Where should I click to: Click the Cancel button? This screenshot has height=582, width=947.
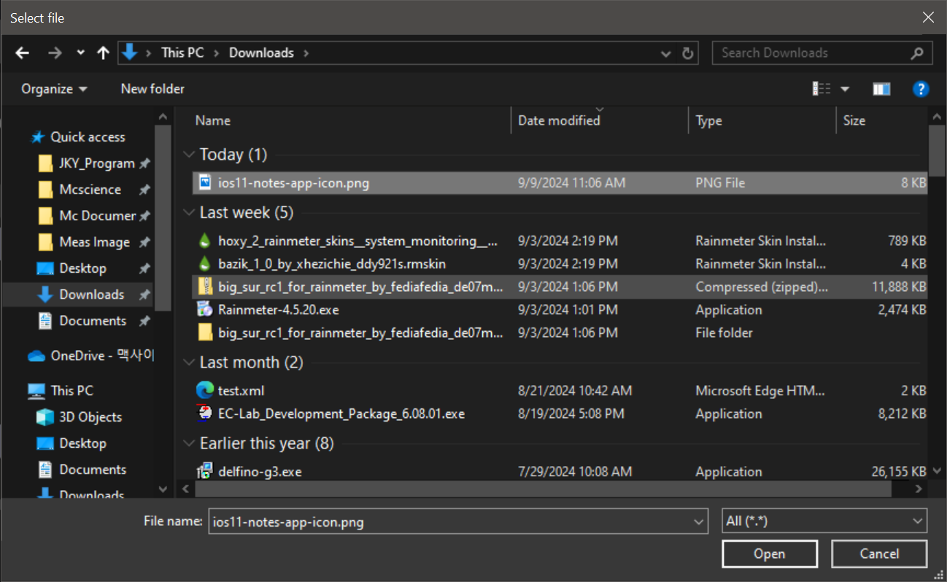tap(879, 554)
